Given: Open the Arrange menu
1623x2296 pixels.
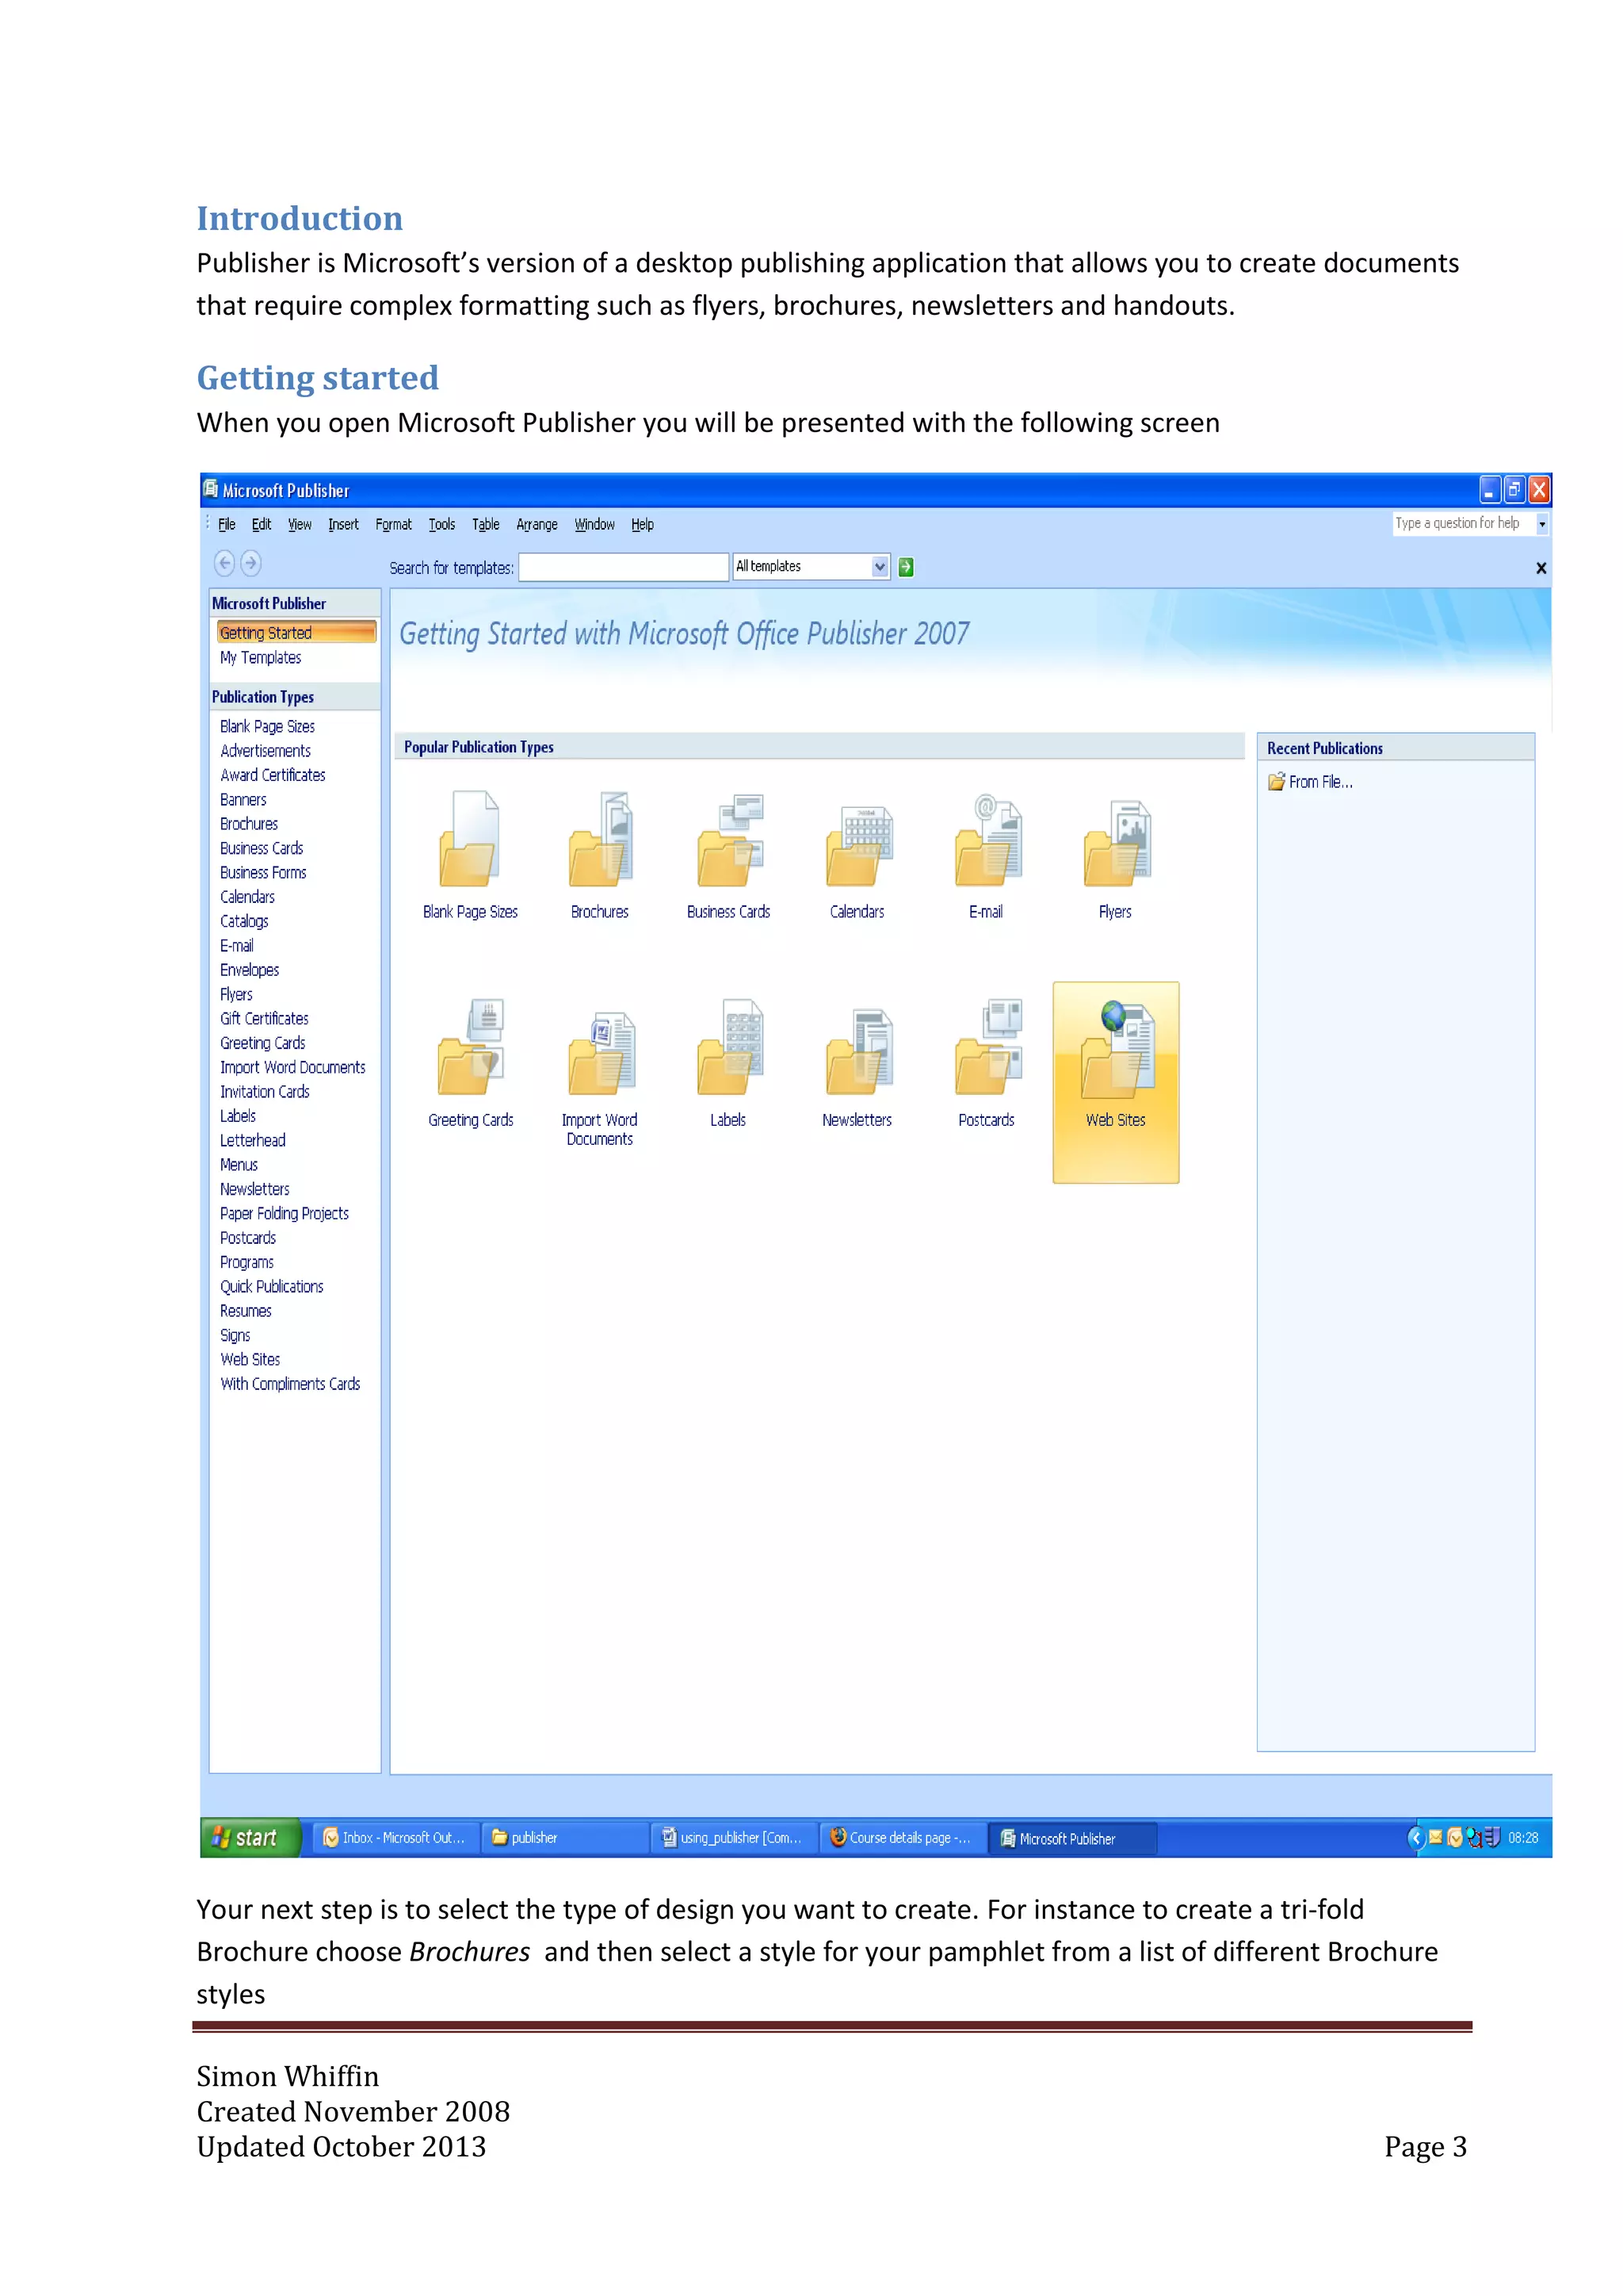Looking at the screenshot, I should pos(537,524).
